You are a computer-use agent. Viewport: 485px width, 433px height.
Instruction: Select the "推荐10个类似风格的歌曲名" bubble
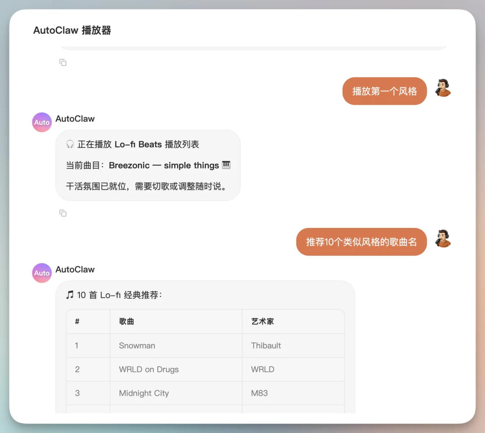[x=361, y=241]
